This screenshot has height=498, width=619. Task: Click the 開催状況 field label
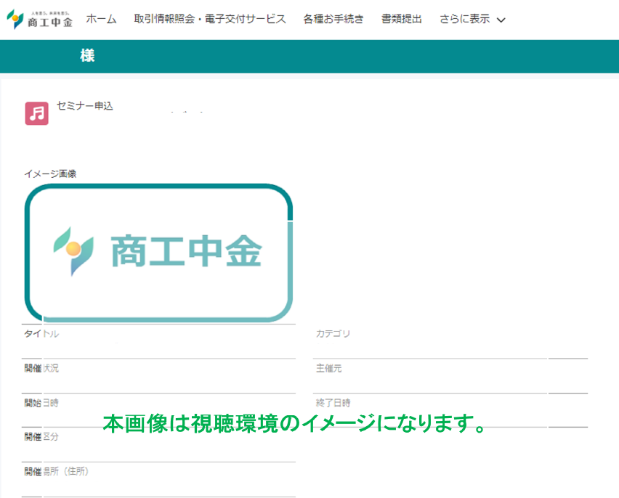(41, 368)
